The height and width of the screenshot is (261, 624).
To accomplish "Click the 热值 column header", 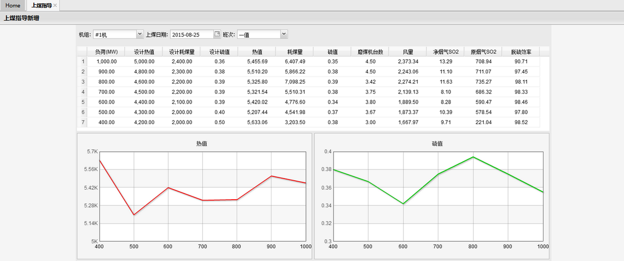I will click(257, 52).
